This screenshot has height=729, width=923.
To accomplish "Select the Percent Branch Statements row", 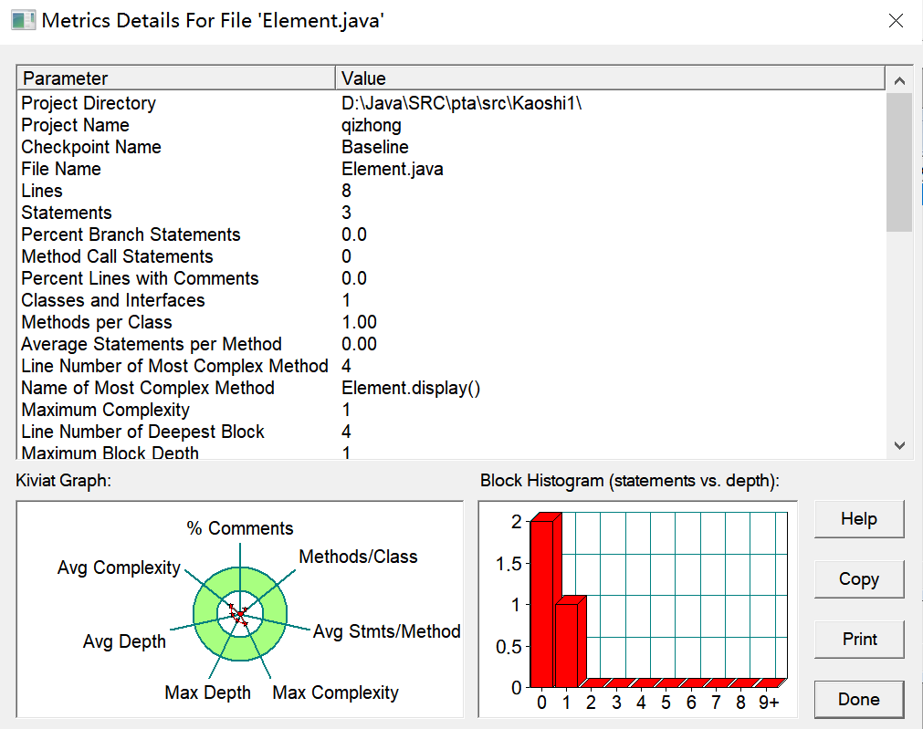I will [451, 234].
